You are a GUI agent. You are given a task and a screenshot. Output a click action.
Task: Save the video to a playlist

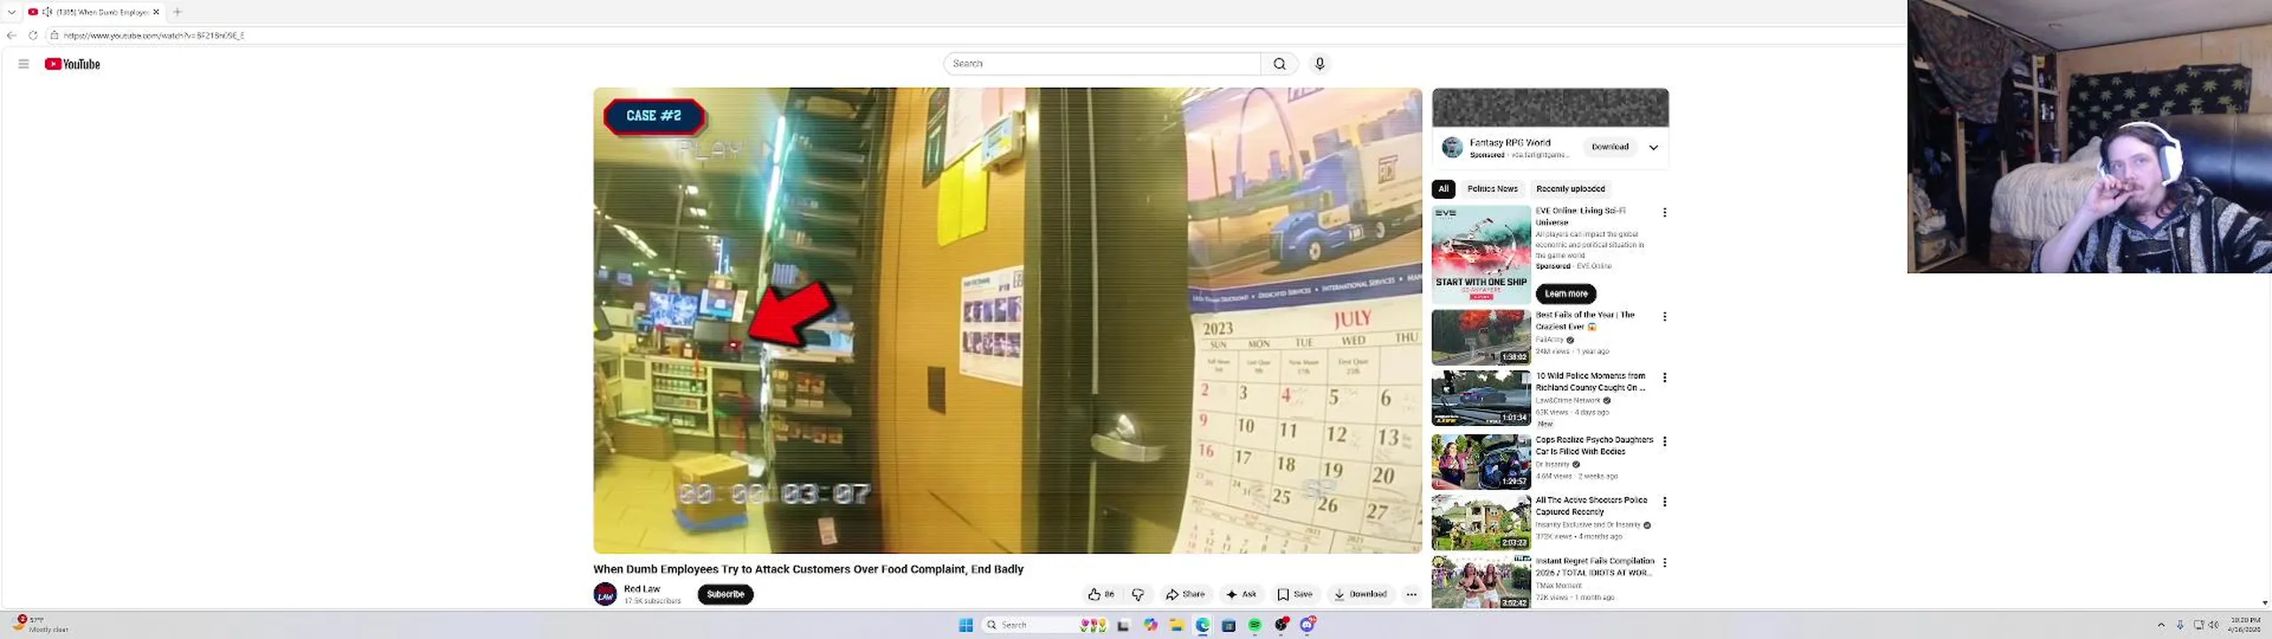pyautogui.click(x=1295, y=595)
